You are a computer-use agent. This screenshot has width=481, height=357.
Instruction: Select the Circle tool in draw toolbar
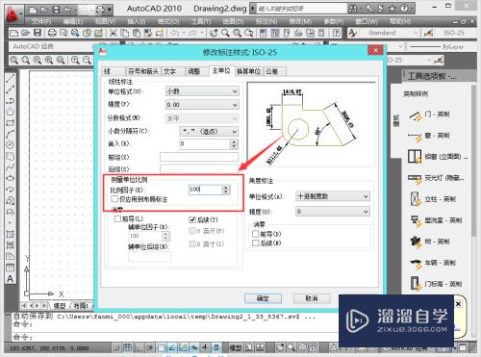tap(11, 145)
